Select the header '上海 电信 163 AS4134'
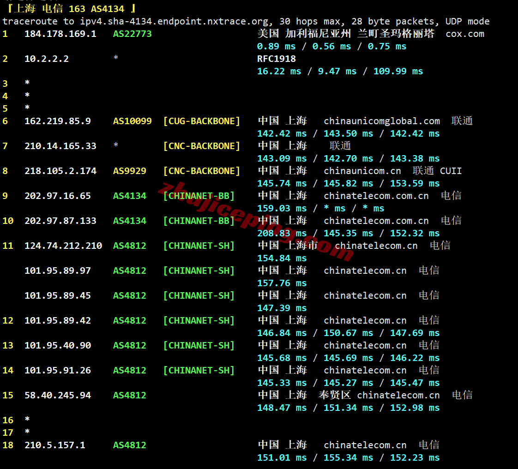The height and width of the screenshot is (469, 518). (x=69, y=9)
